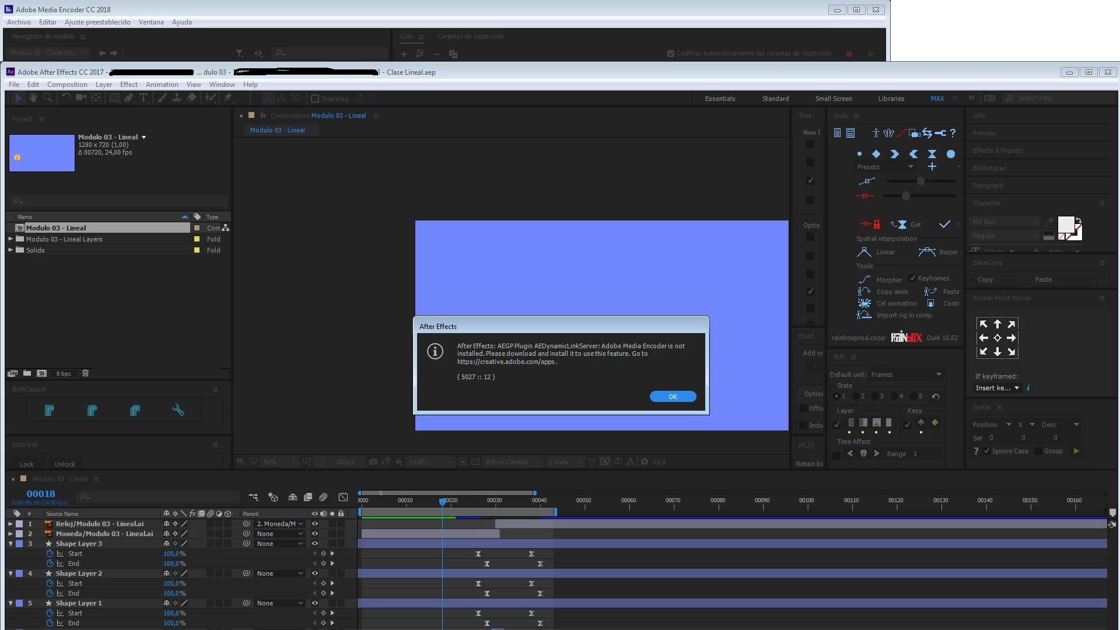
Task: Select the Hand tool in toolbar
Action: pyautogui.click(x=33, y=98)
